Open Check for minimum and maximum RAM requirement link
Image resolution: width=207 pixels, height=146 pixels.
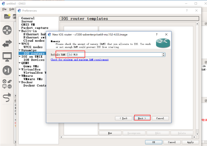pos(80,60)
